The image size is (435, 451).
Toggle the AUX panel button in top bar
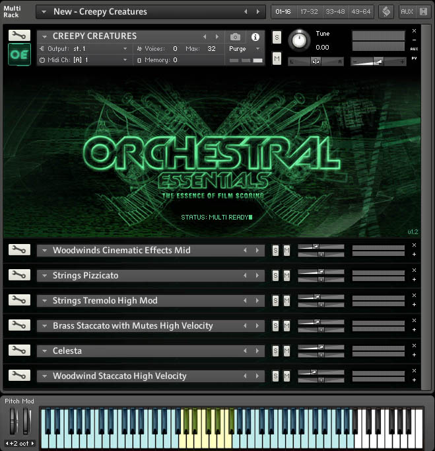click(407, 12)
